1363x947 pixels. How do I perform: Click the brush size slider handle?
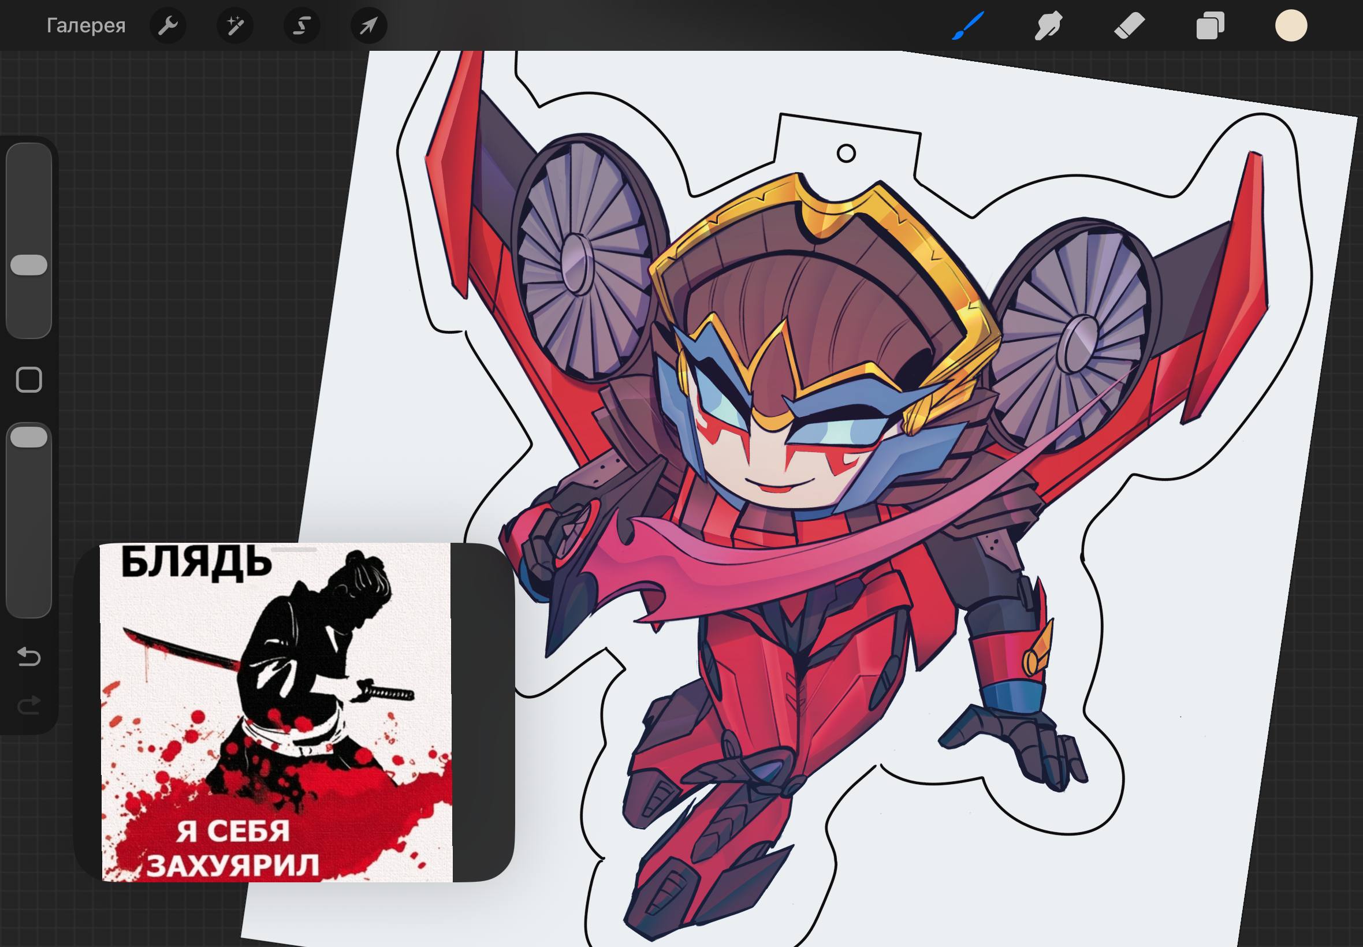[x=29, y=265]
